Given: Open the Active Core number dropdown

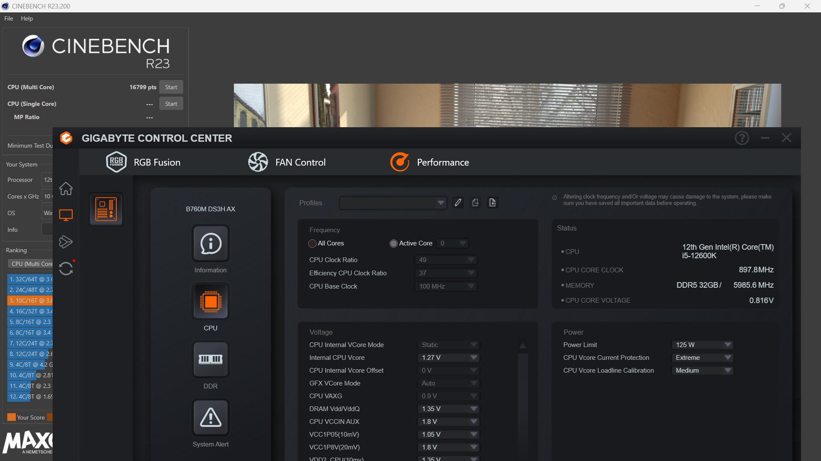Looking at the screenshot, I should click(453, 243).
